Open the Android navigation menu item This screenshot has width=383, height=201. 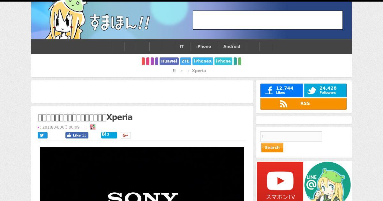(232, 47)
